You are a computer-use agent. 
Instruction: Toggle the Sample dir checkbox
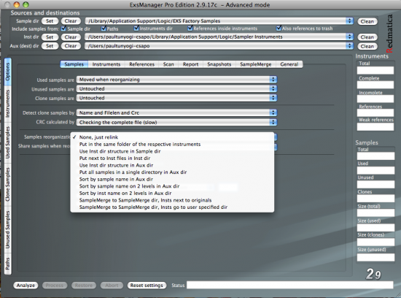63,28
